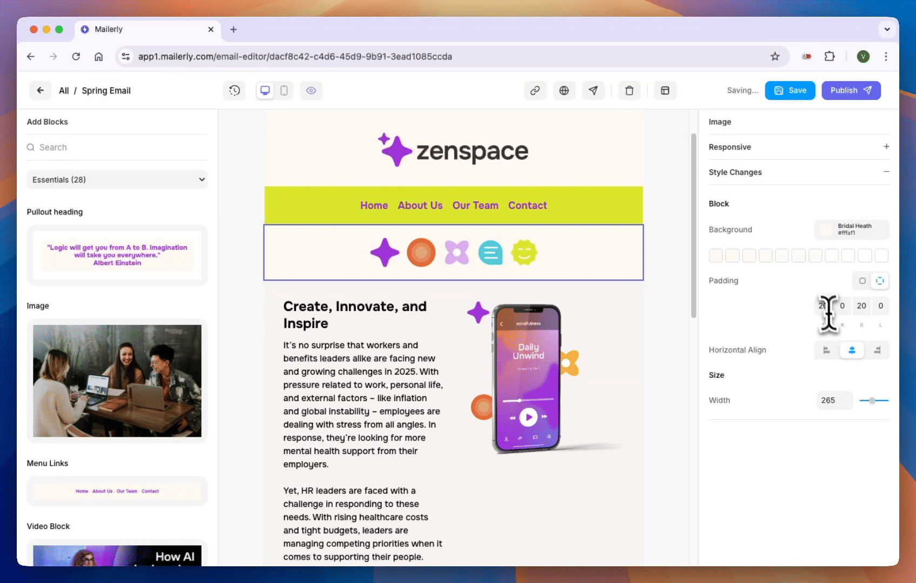The height and width of the screenshot is (583, 916).
Task: Click the globe web view icon
Action: tap(564, 91)
